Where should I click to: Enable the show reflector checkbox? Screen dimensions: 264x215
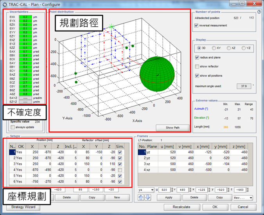pos(197,66)
